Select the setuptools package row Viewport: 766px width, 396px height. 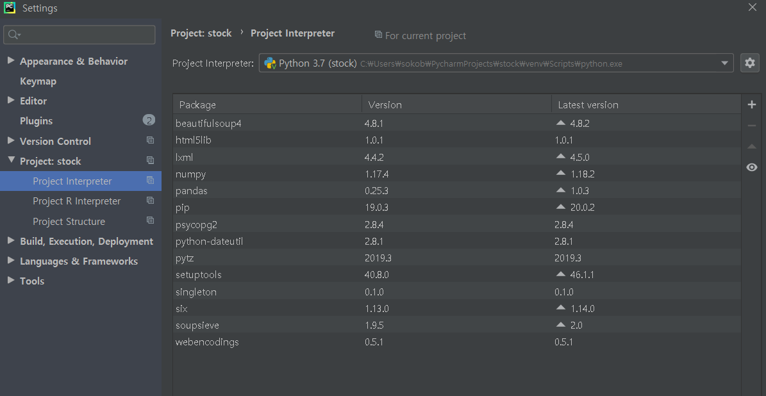pyautogui.click(x=457, y=274)
